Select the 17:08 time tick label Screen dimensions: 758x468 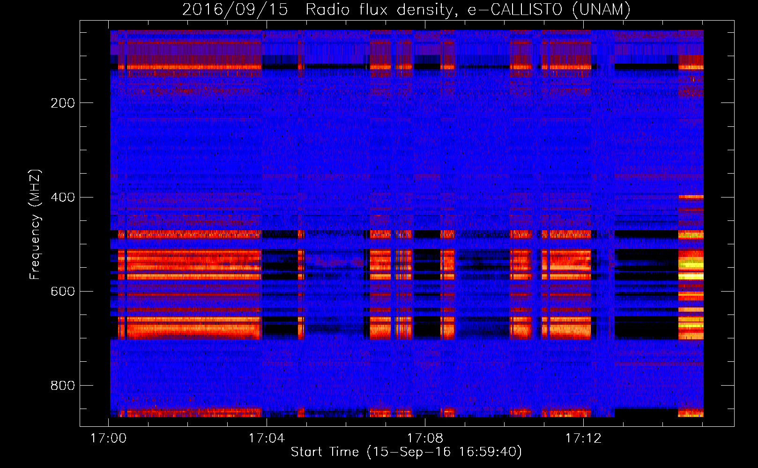click(425, 439)
